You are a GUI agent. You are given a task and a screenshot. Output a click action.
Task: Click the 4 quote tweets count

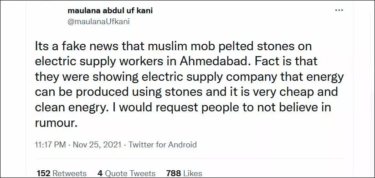click(100, 173)
